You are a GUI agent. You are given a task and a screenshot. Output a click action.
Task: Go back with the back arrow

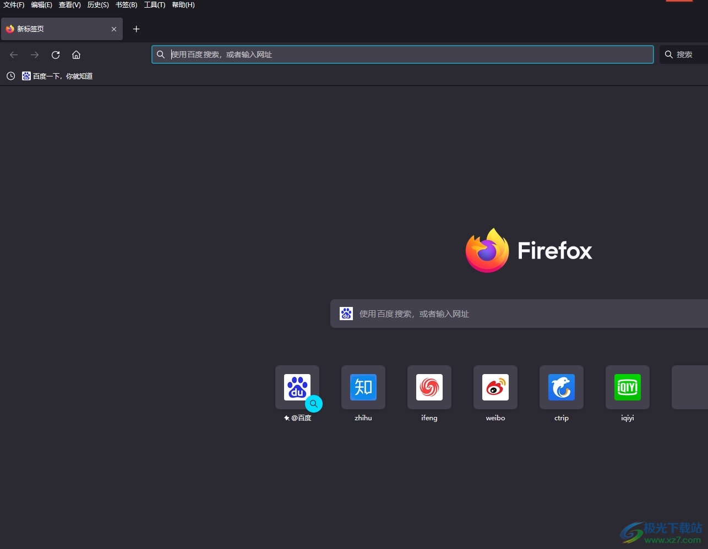[14, 54]
